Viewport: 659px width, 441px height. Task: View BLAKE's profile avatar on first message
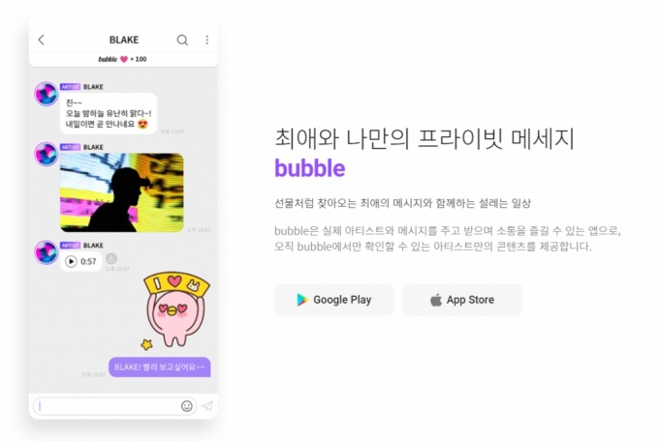point(47,94)
